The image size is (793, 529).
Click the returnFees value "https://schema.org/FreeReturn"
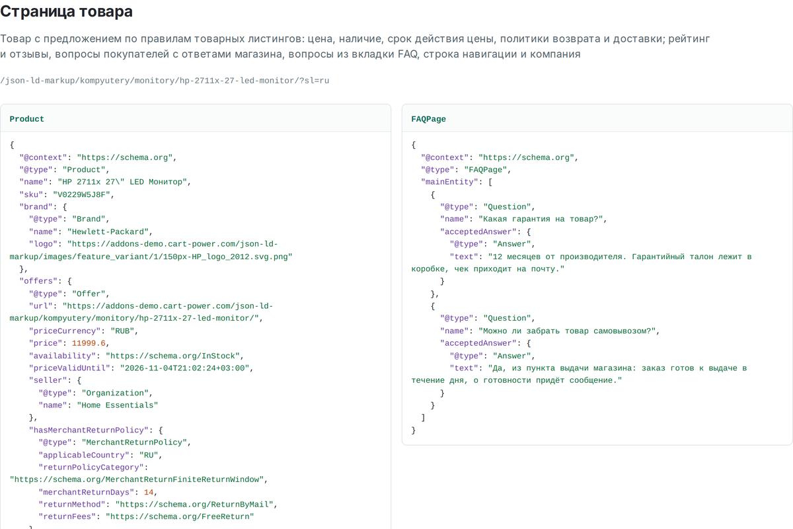point(180,516)
